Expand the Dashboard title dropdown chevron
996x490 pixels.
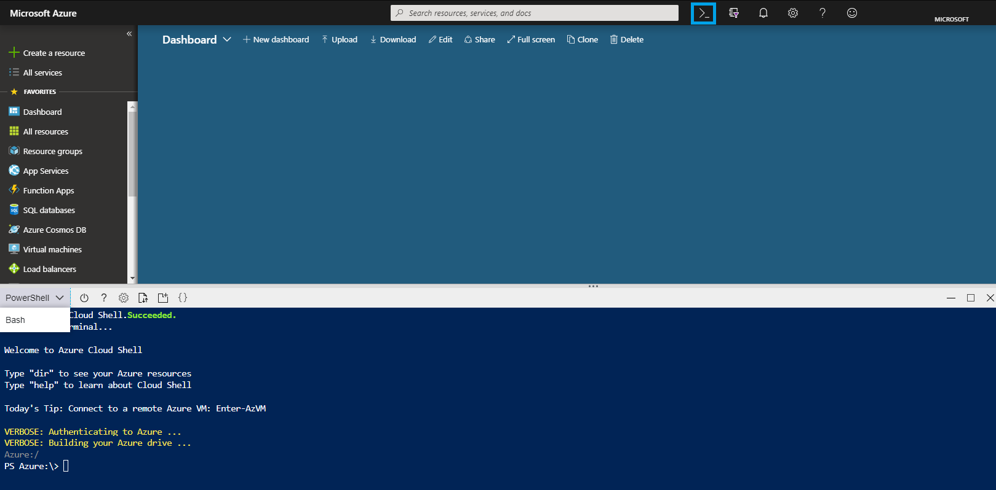tap(227, 39)
